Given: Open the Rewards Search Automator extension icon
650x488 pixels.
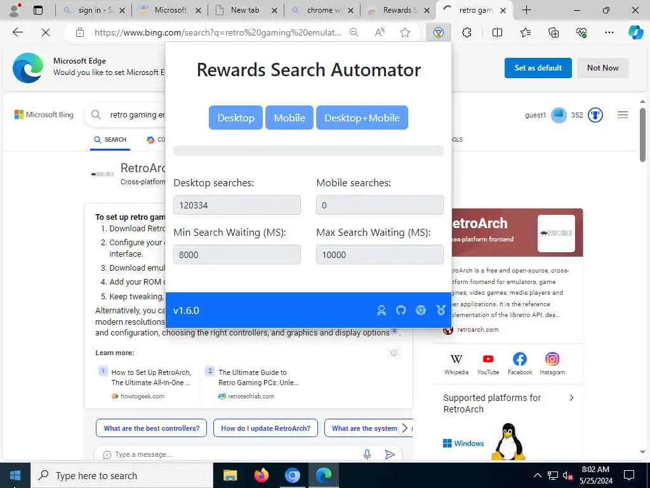Looking at the screenshot, I should (x=438, y=32).
